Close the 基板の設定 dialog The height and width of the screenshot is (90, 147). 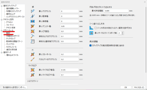click(x=145, y=2)
